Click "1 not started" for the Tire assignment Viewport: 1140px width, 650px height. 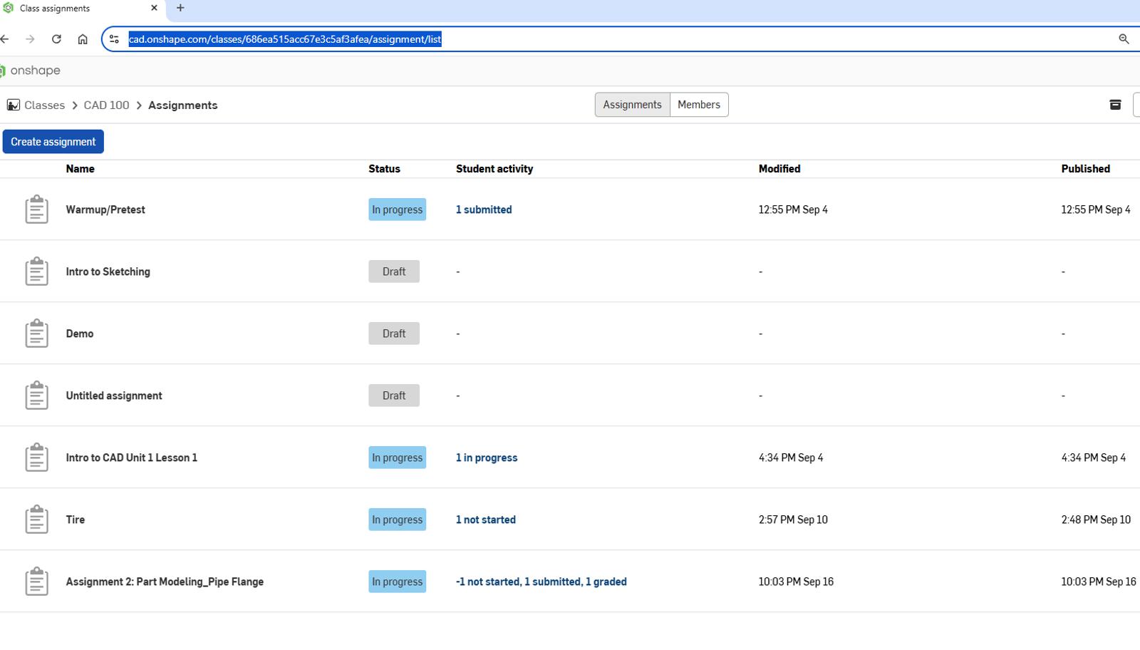pyautogui.click(x=485, y=519)
